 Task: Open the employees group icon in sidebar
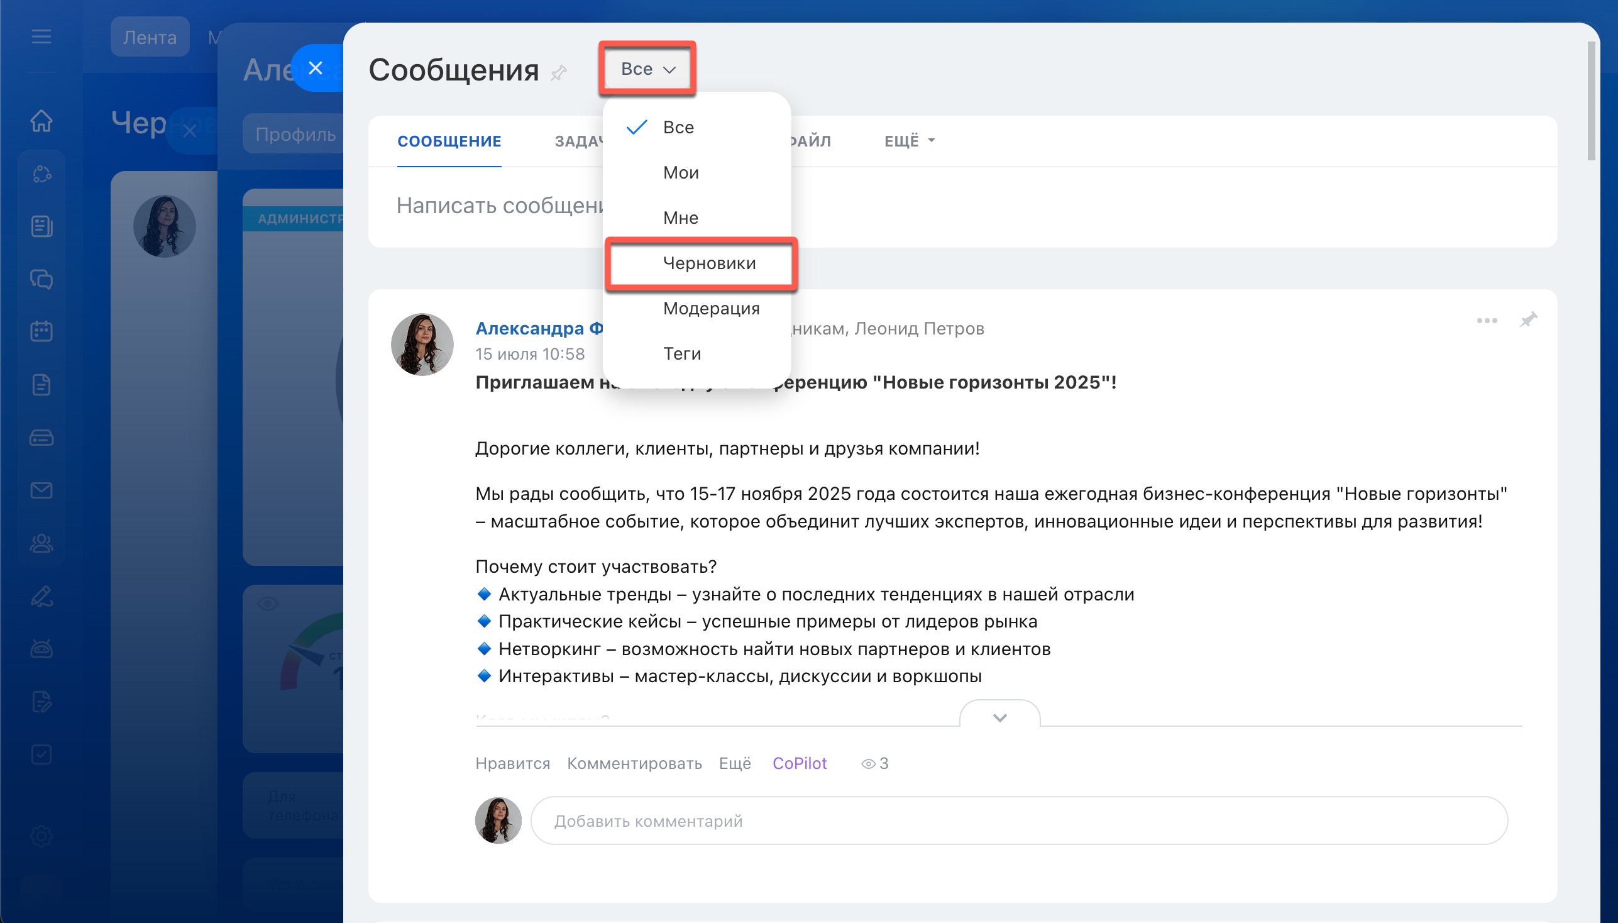click(41, 543)
